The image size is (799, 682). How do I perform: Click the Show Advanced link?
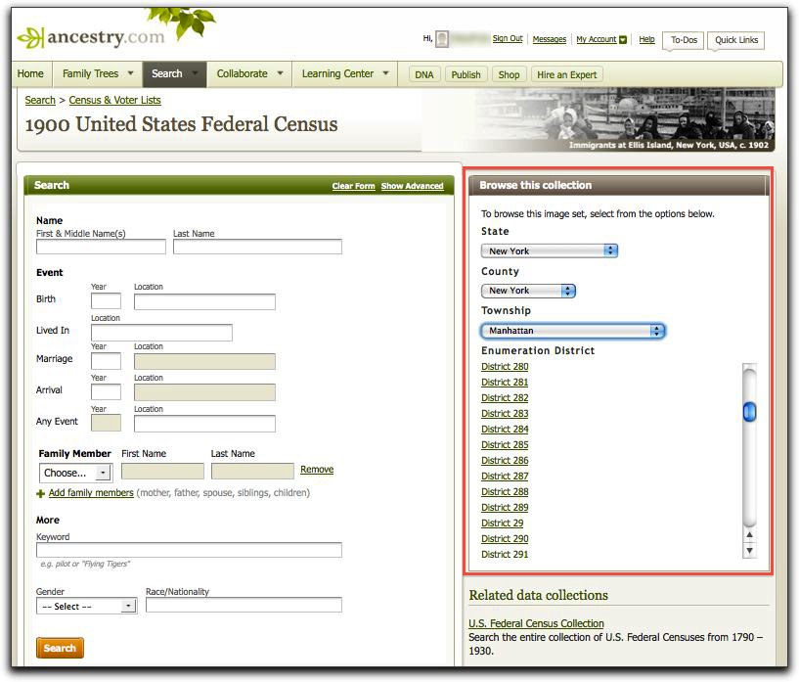[x=412, y=186]
